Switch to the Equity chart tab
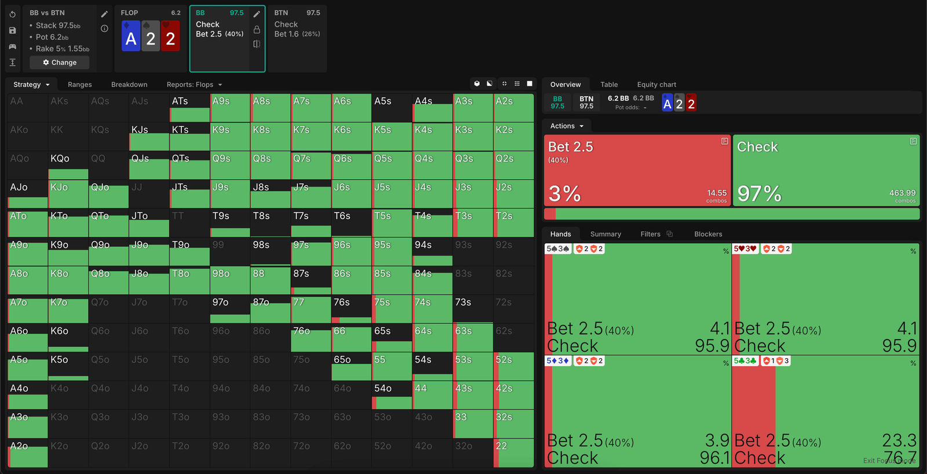 point(656,85)
